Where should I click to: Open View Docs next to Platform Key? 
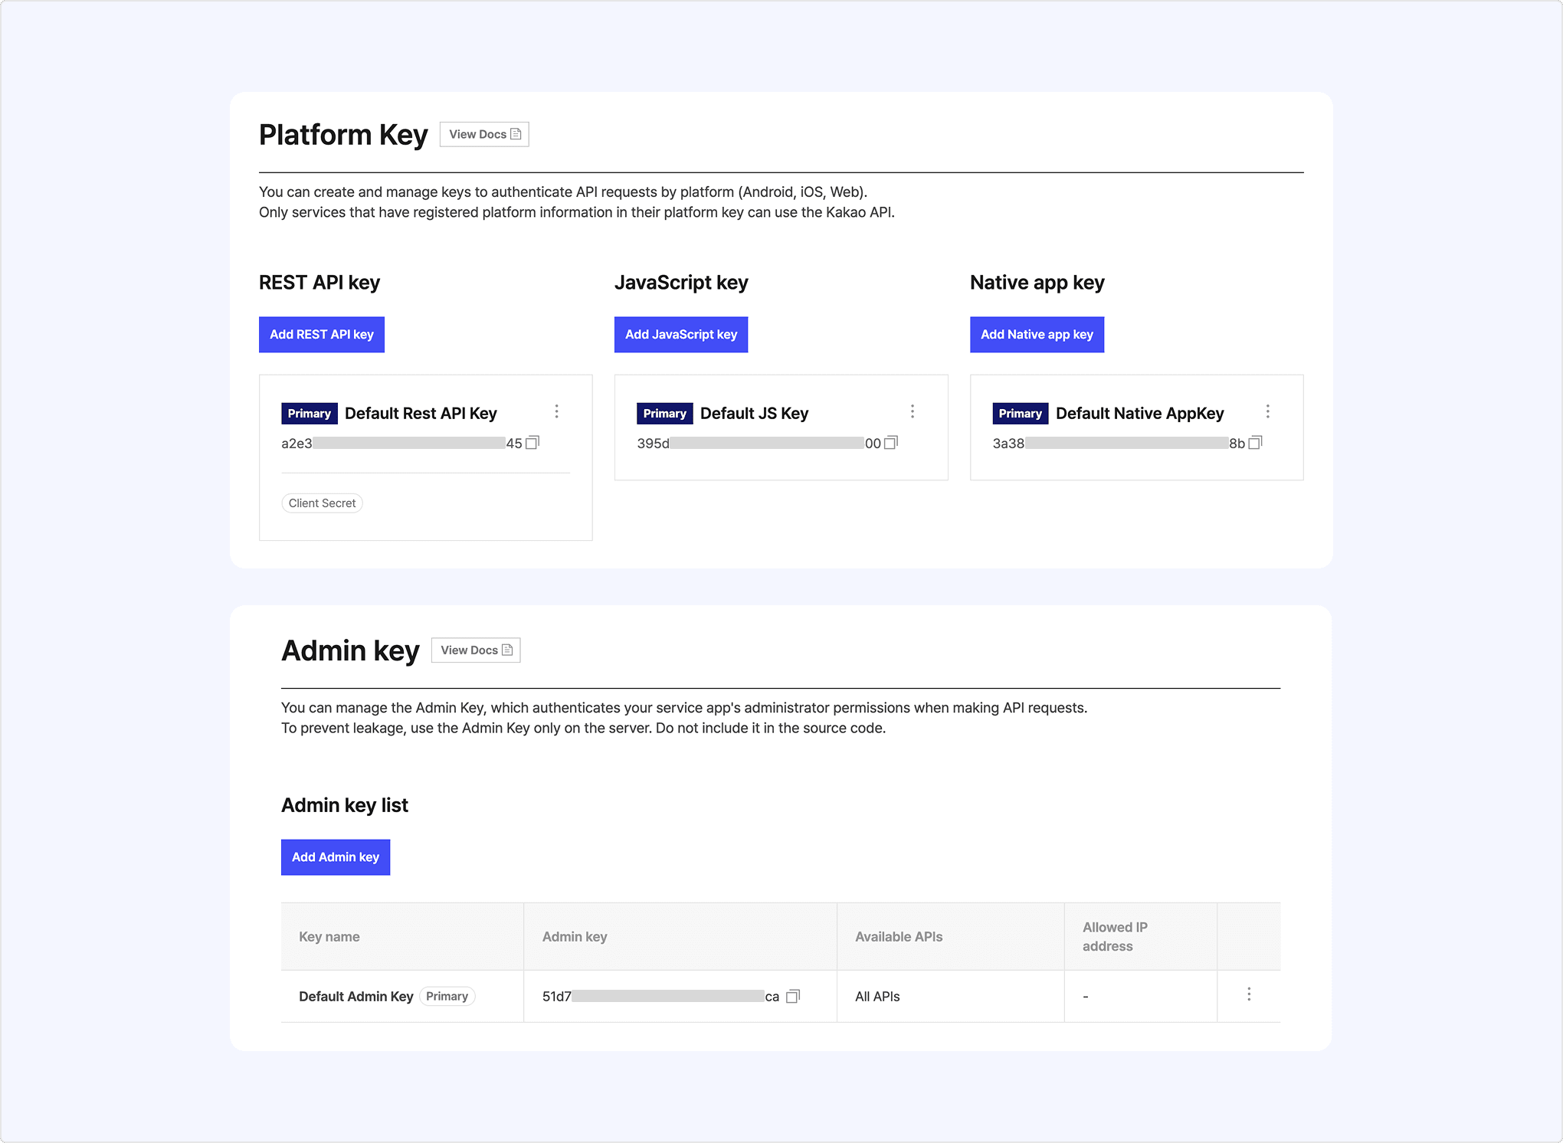484,134
